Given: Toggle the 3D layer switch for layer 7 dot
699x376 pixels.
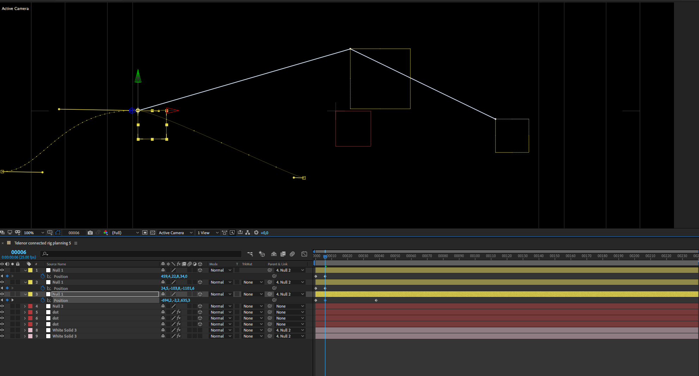Looking at the screenshot, I should tap(200, 324).
